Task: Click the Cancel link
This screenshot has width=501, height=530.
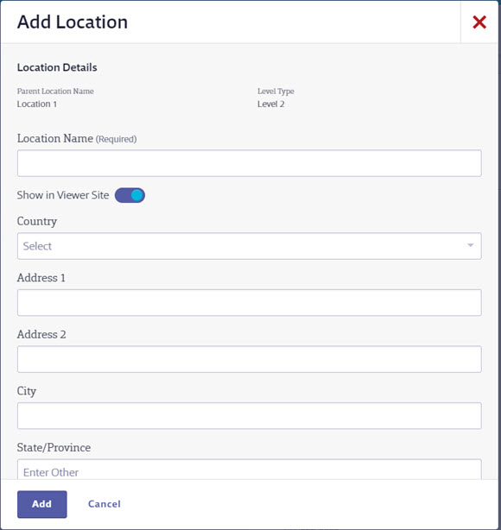Action: tap(105, 504)
